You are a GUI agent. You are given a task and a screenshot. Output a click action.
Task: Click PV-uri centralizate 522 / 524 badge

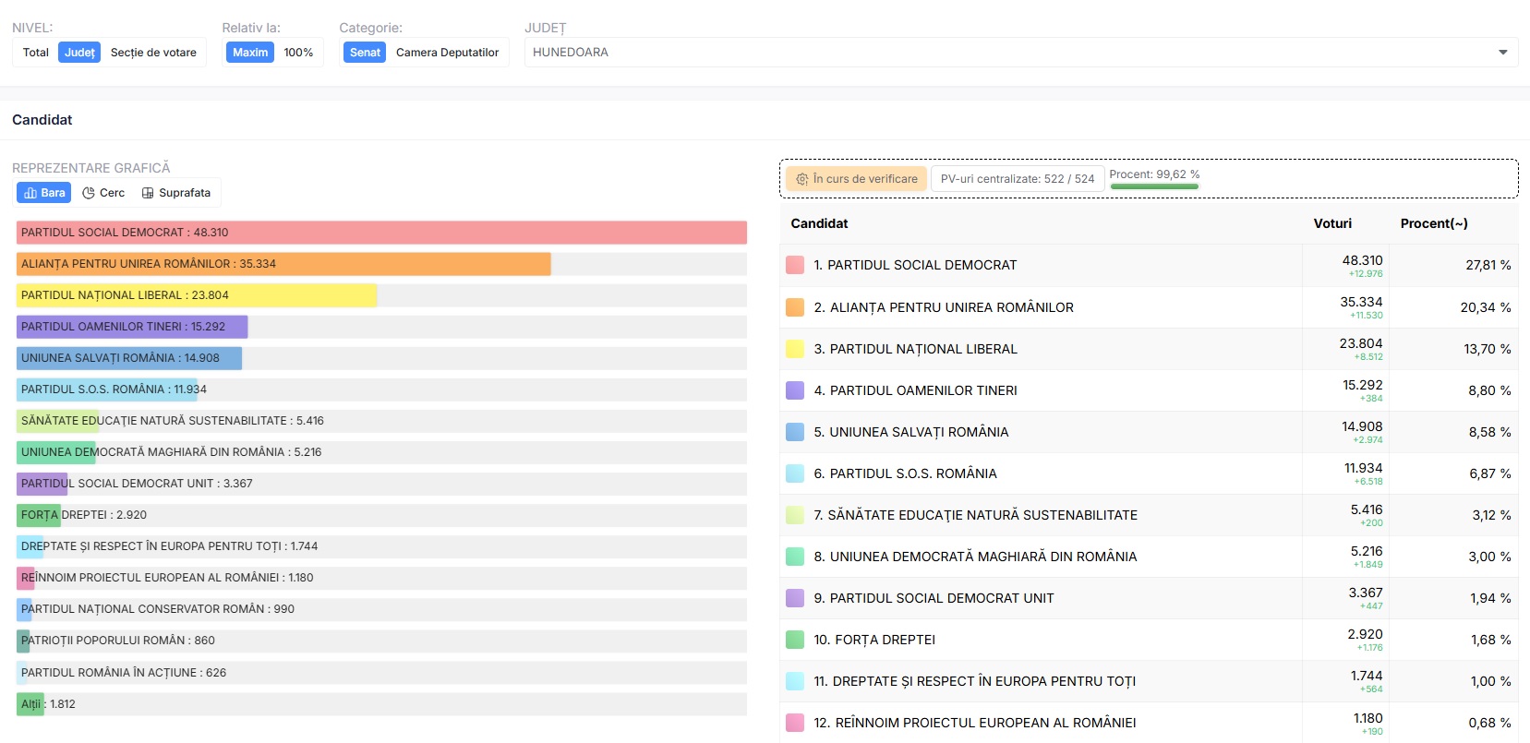coord(1017,179)
